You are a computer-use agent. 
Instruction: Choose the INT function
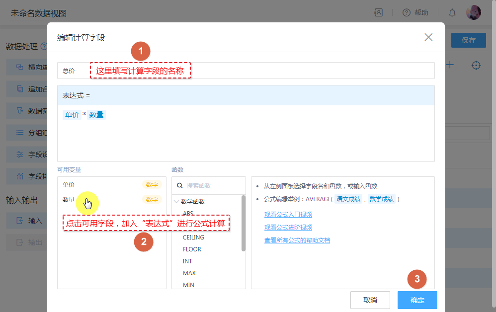click(187, 261)
